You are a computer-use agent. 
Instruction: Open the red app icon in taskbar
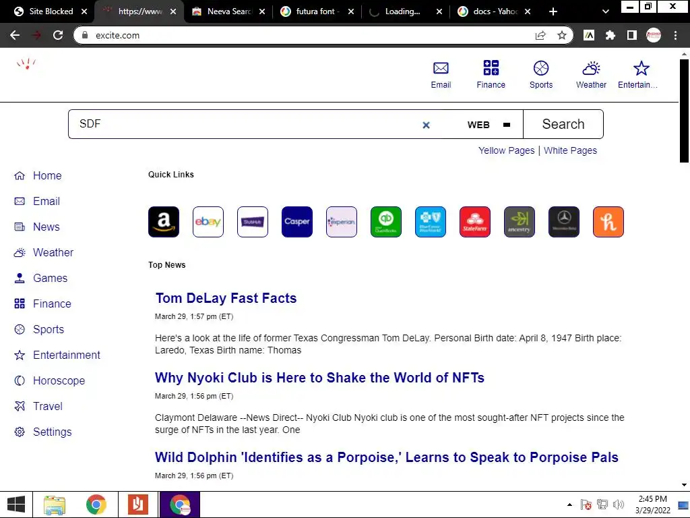pyautogui.click(x=137, y=505)
